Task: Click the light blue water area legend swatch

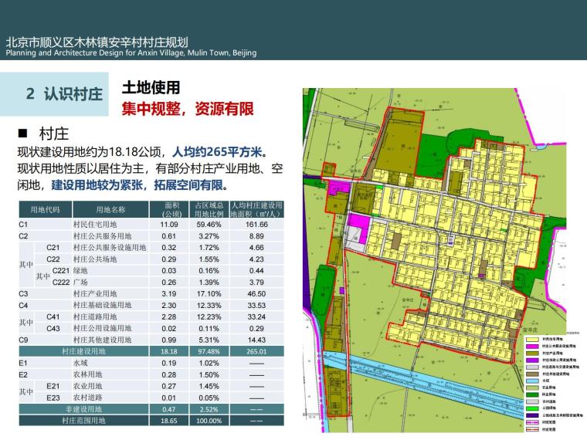Action: [532, 381]
